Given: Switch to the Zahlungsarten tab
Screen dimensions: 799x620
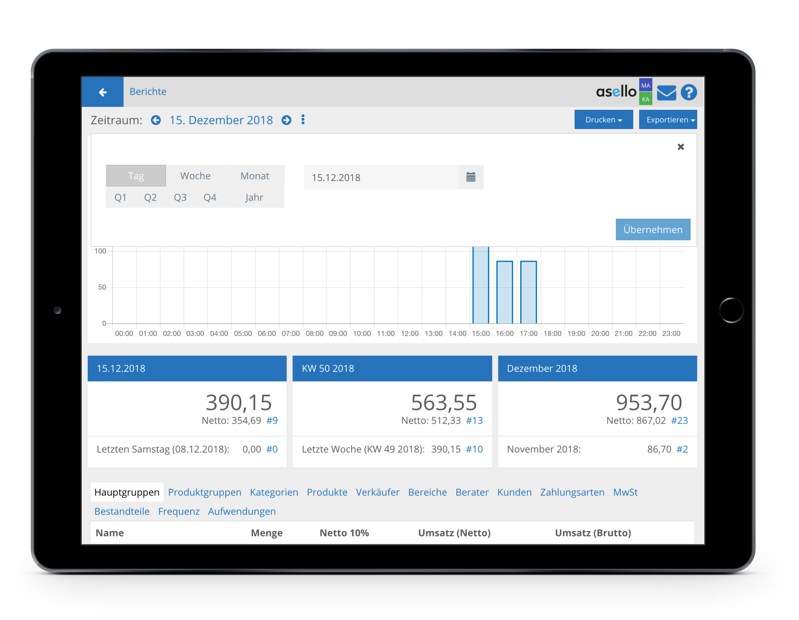Looking at the screenshot, I should click(572, 492).
